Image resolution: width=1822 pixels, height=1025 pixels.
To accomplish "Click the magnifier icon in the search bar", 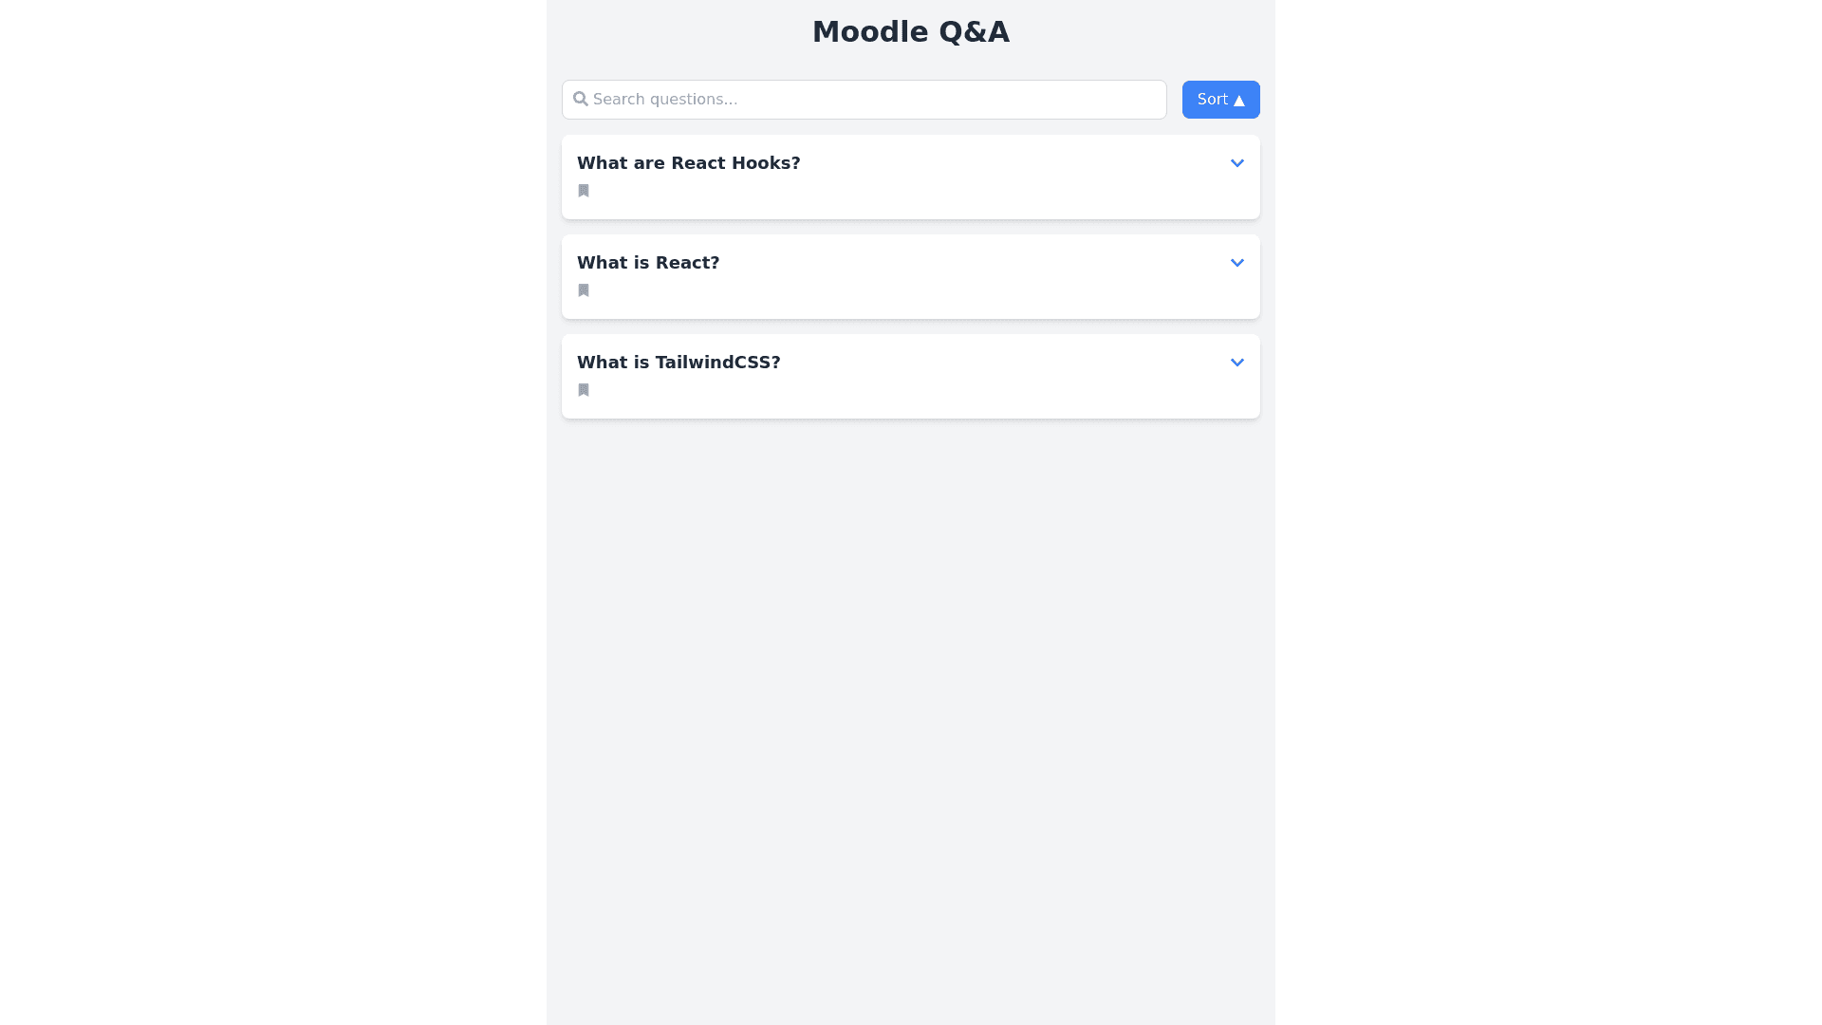I will click(x=581, y=99).
